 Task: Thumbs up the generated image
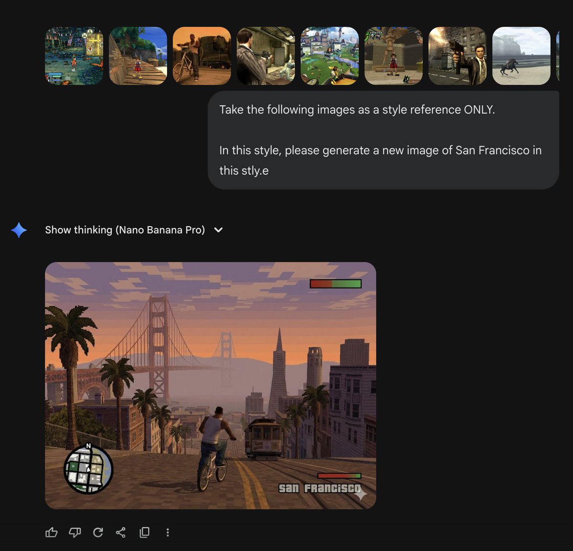click(x=52, y=532)
